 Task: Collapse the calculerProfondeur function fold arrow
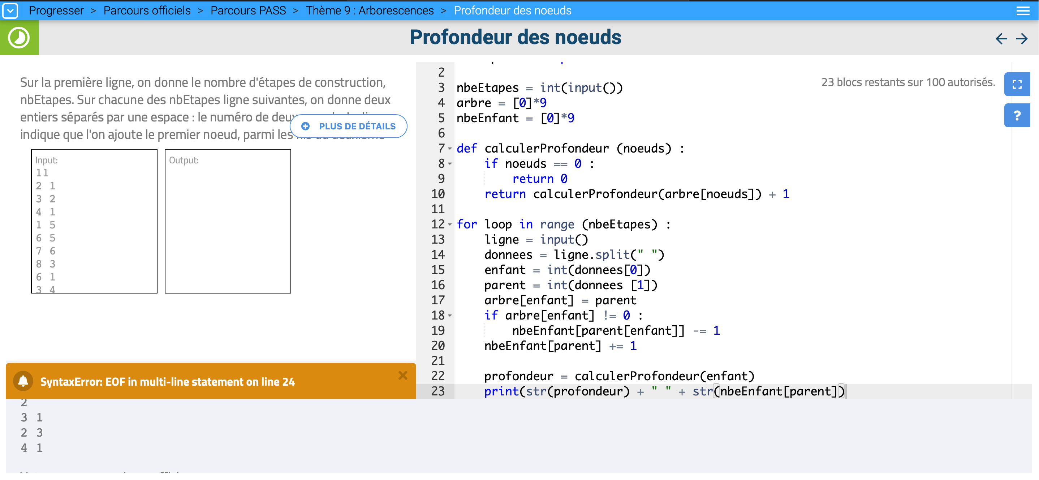pos(450,149)
